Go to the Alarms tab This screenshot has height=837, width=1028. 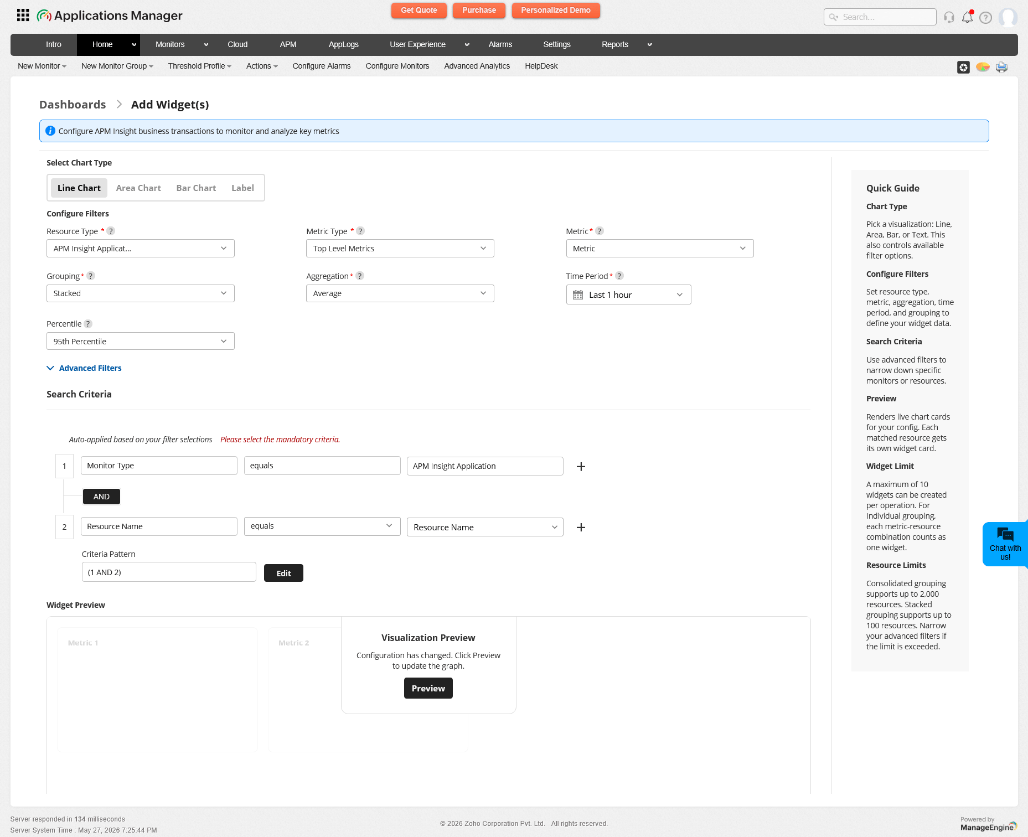[x=500, y=45]
